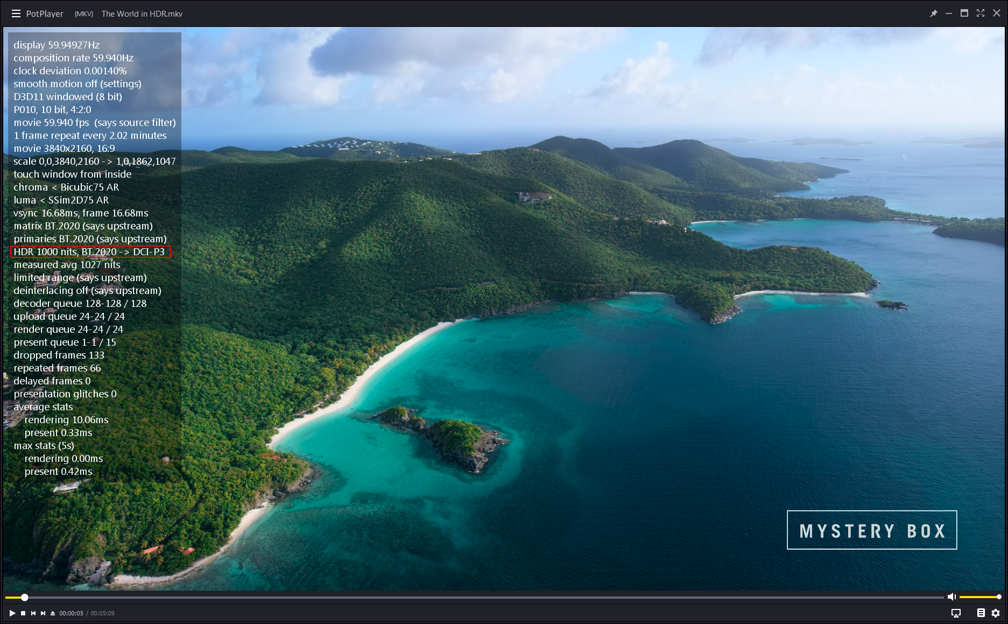1008x624 pixels.
Task: Click the 'clock deviation 0.00140%' line
Action: (70, 71)
